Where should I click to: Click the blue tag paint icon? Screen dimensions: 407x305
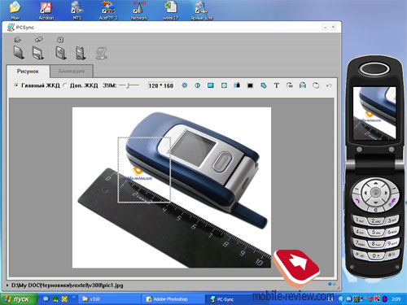coord(263,85)
